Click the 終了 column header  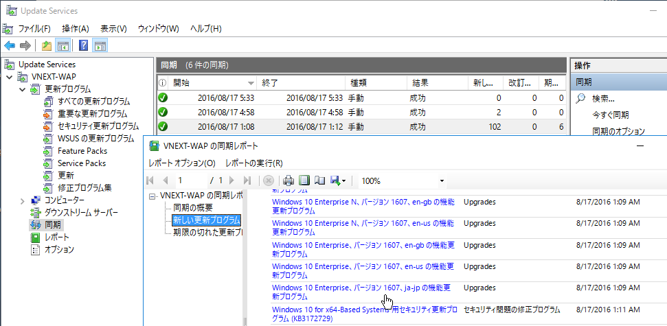point(302,83)
